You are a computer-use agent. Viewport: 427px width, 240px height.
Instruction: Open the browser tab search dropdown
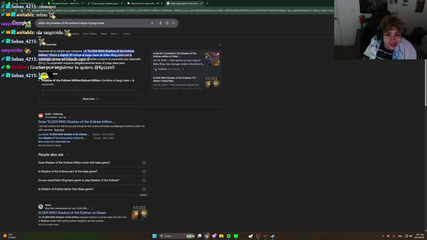(3, 3)
